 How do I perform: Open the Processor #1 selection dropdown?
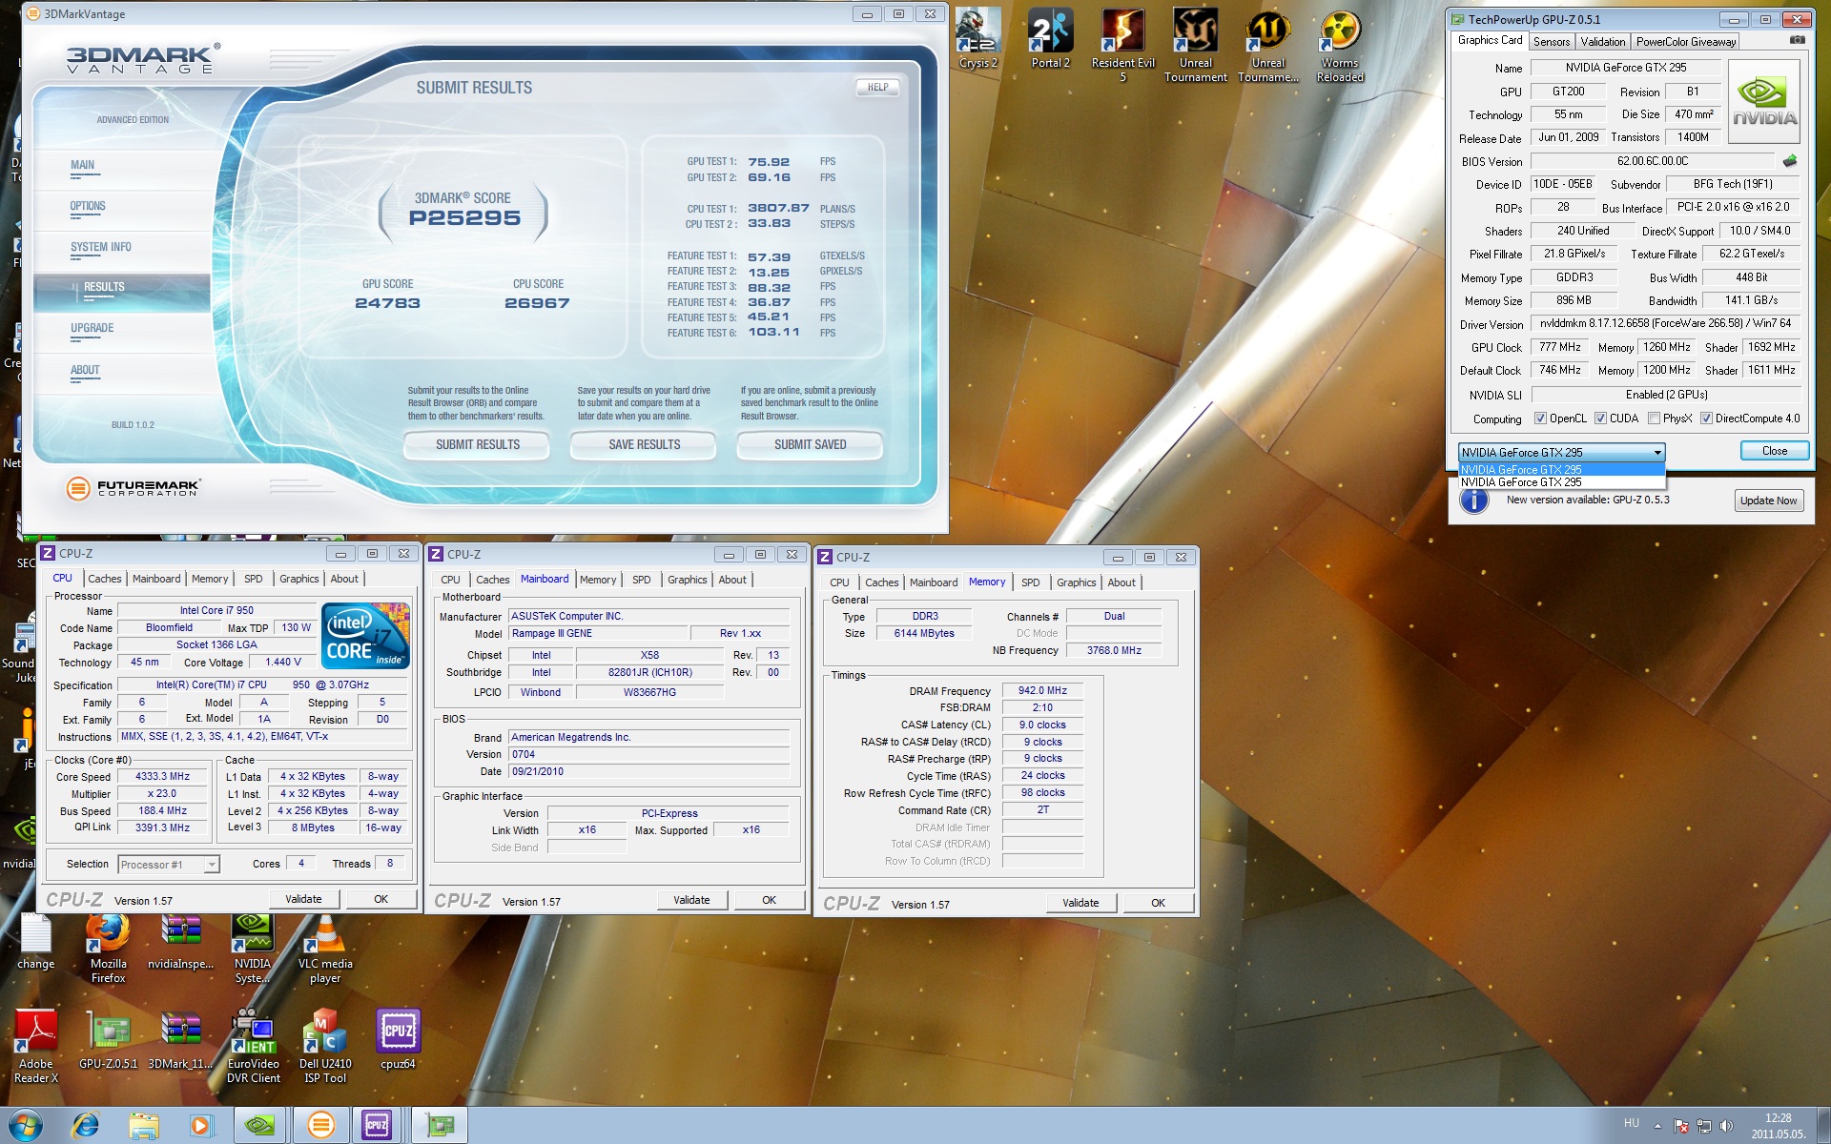[x=169, y=865]
